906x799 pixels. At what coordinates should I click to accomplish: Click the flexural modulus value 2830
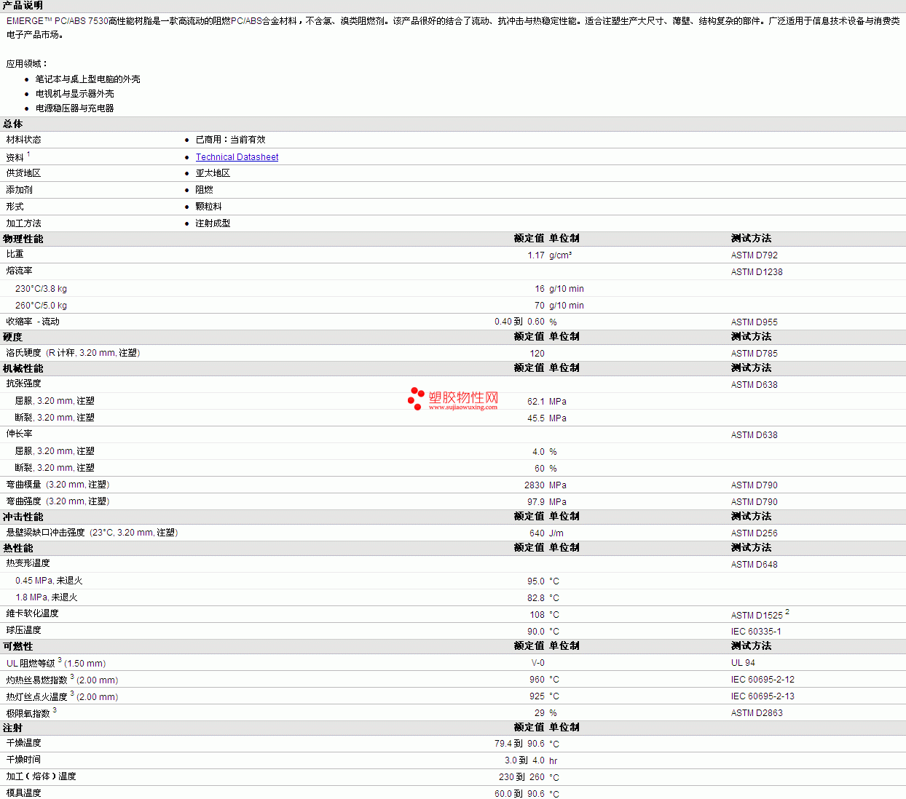click(x=535, y=485)
